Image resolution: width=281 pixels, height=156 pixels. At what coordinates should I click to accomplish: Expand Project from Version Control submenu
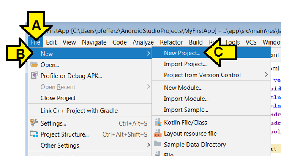point(266,75)
